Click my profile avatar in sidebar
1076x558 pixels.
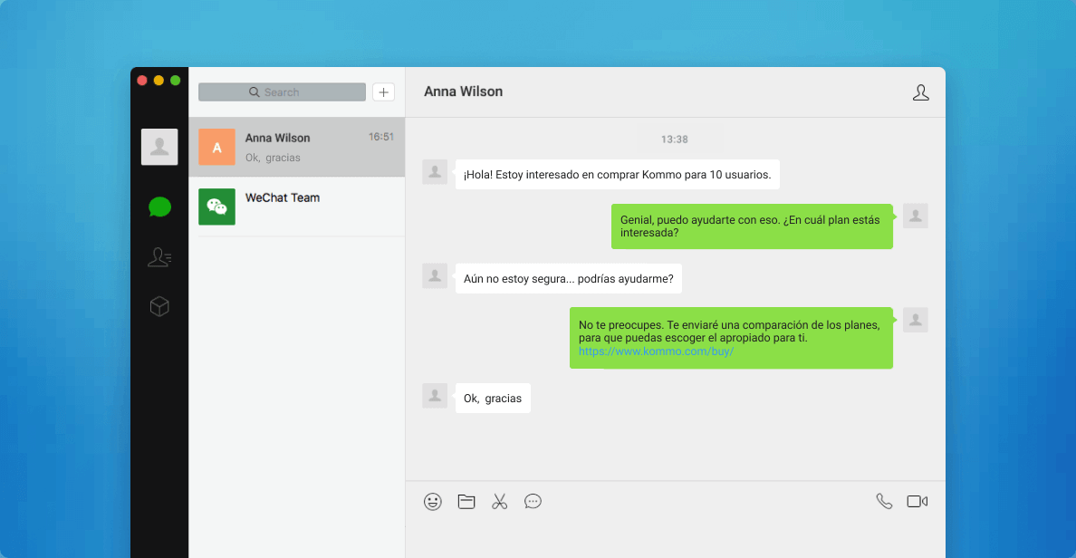pos(159,147)
